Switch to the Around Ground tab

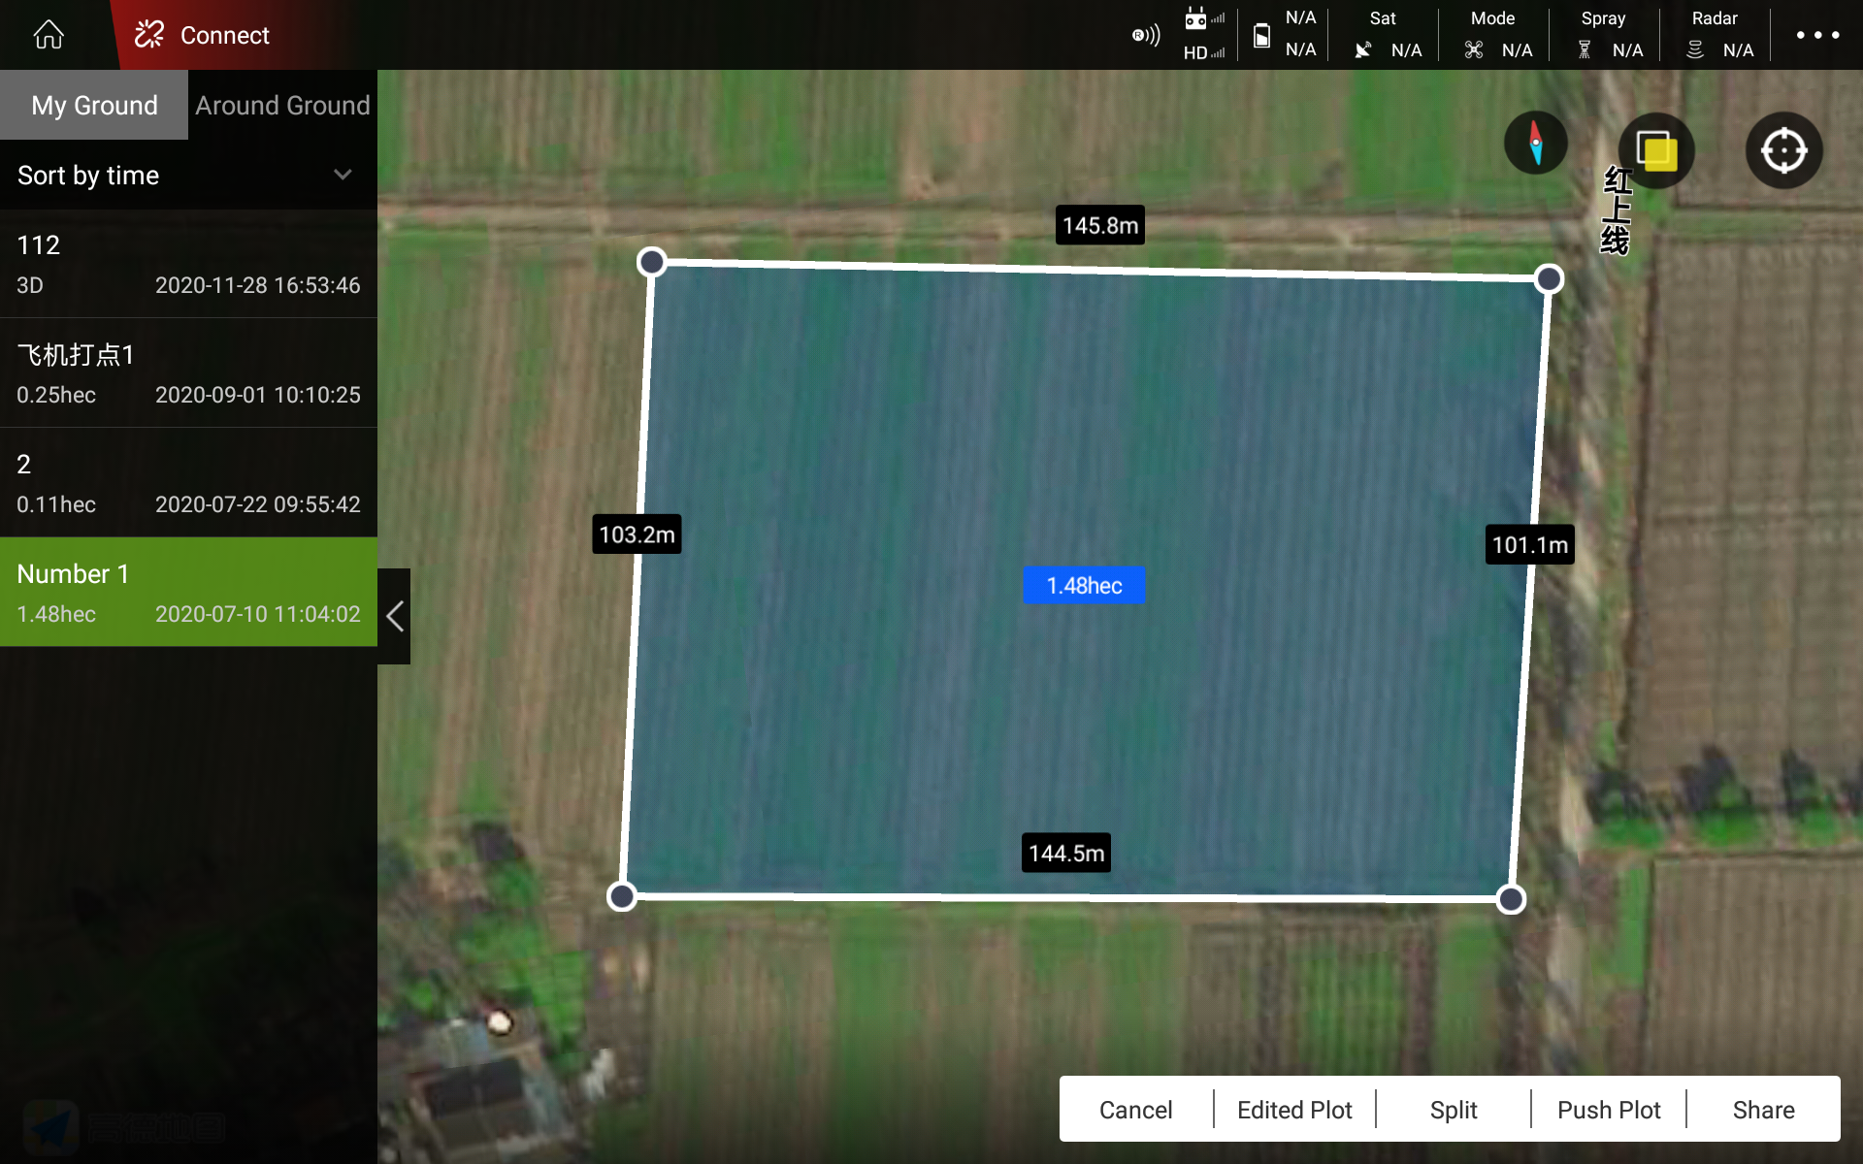click(x=281, y=105)
